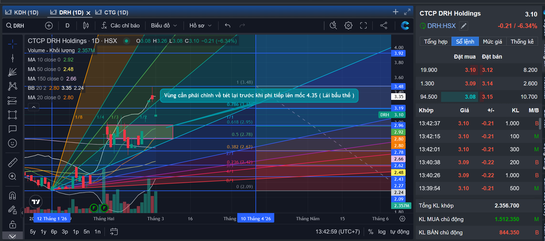Activate the zoom in tool

coord(12,176)
